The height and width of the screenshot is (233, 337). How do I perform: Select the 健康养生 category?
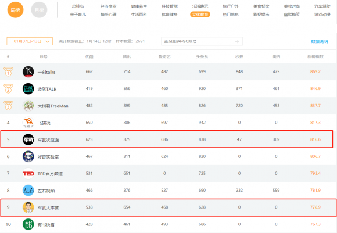click(139, 6)
